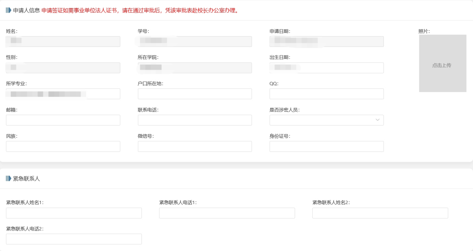The height and width of the screenshot is (251, 473).
Task: Select the 紧急联系人姓名2 input field
Action: [380, 213]
